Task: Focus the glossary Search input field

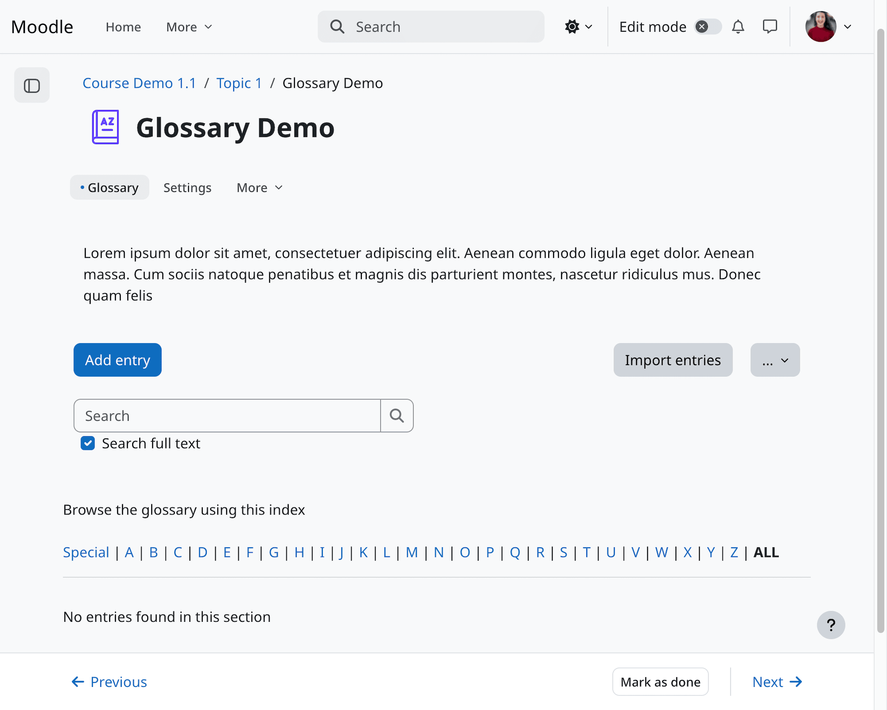Action: pyautogui.click(x=227, y=416)
